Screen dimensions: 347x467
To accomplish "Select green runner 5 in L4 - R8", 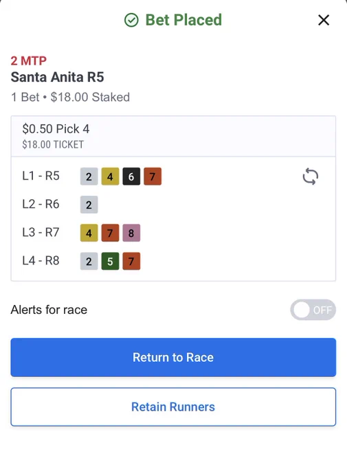I will (110, 261).
